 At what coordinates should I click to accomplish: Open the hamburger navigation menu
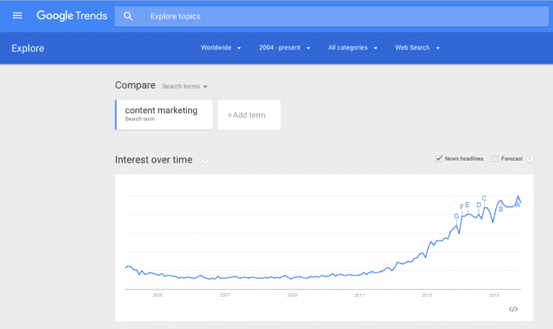pyautogui.click(x=17, y=16)
